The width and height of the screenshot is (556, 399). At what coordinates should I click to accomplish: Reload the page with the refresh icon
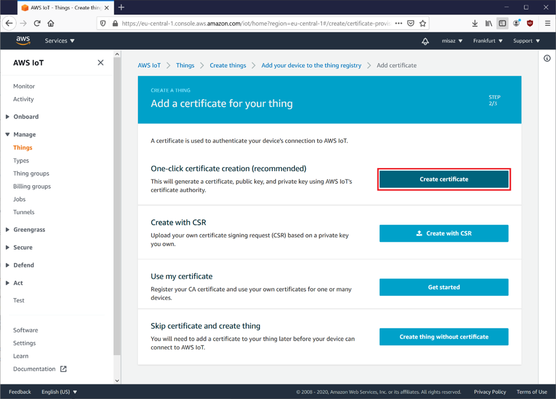point(37,23)
